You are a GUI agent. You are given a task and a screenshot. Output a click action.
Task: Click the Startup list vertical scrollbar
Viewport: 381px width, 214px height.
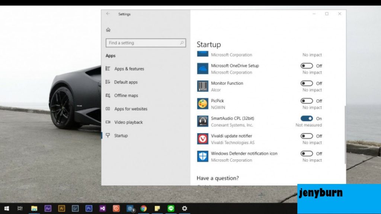[345, 134]
